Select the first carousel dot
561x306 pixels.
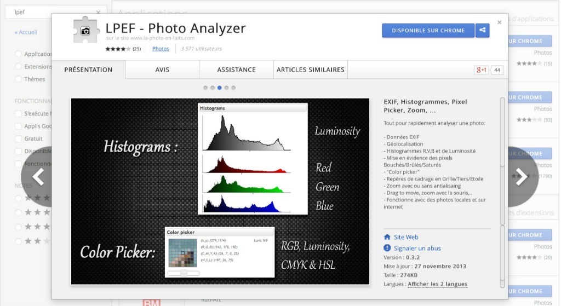click(205, 88)
